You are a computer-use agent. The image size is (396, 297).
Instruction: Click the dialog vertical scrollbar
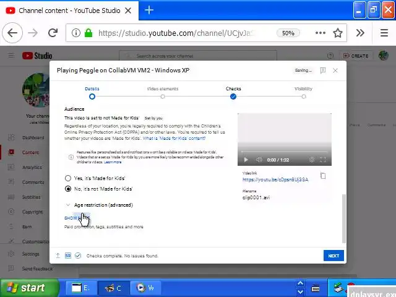coord(344,218)
